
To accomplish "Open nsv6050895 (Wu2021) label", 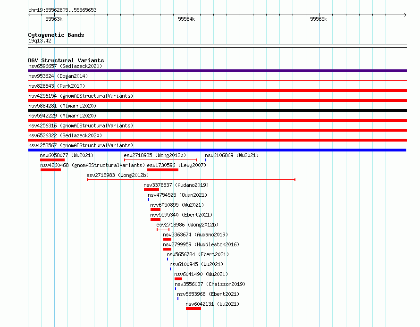I will pyautogui.click(x=177, y=205).
